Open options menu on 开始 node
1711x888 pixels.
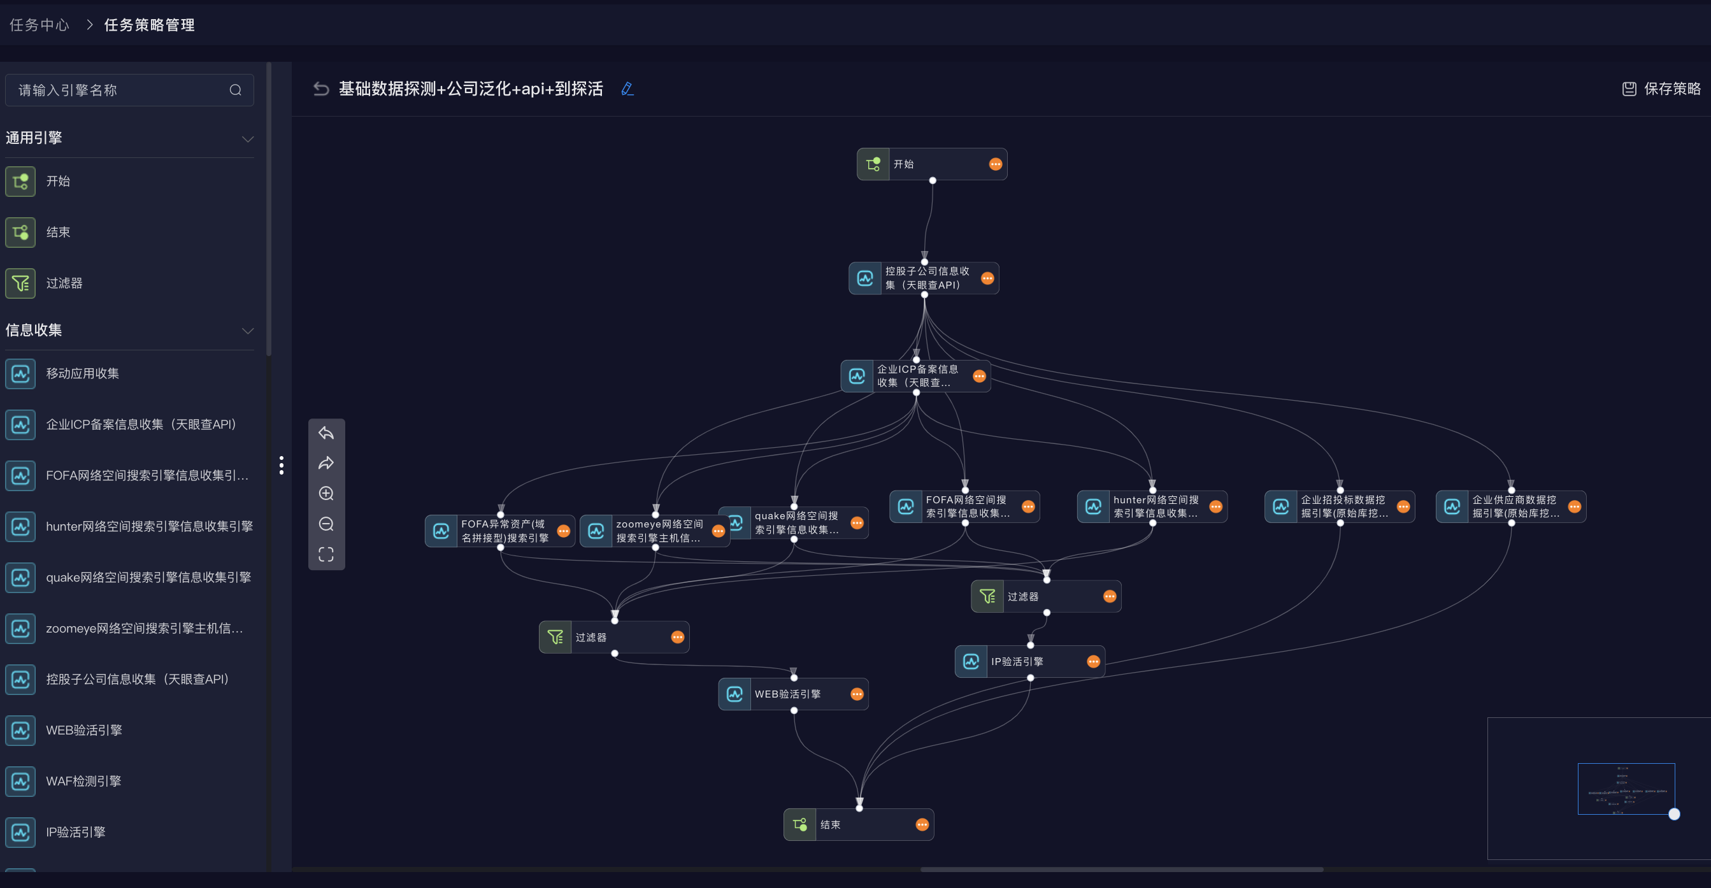pyautogui.click(x=995, y=164)
